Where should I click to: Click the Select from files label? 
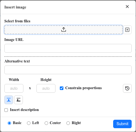point(17,21)
